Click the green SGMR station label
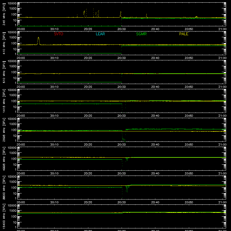Screen dimensions: 231x231 click(141, 34)
